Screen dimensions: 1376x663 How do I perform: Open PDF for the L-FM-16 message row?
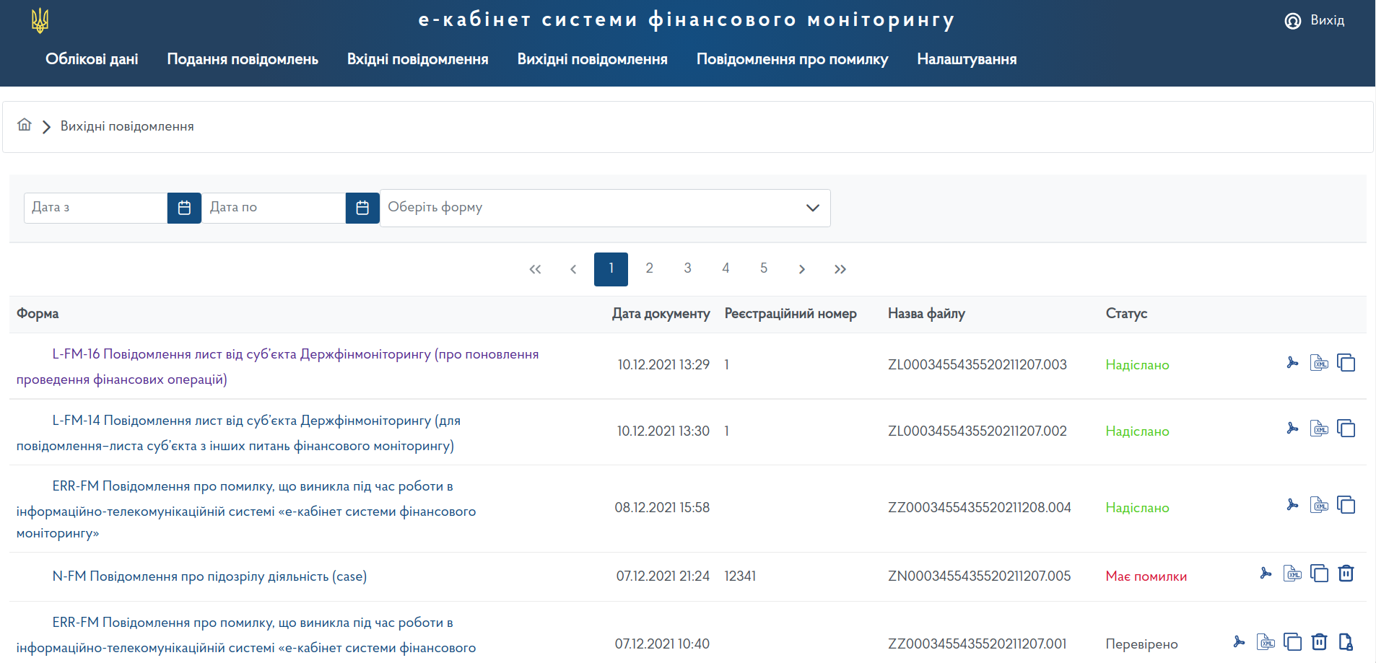coord(1292,363)
